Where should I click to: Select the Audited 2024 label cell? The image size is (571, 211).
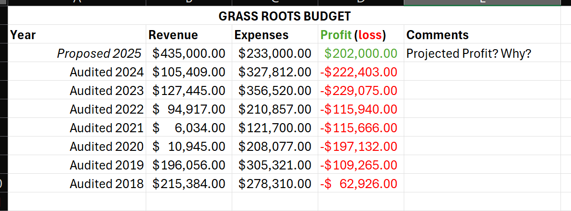(107, 72)
